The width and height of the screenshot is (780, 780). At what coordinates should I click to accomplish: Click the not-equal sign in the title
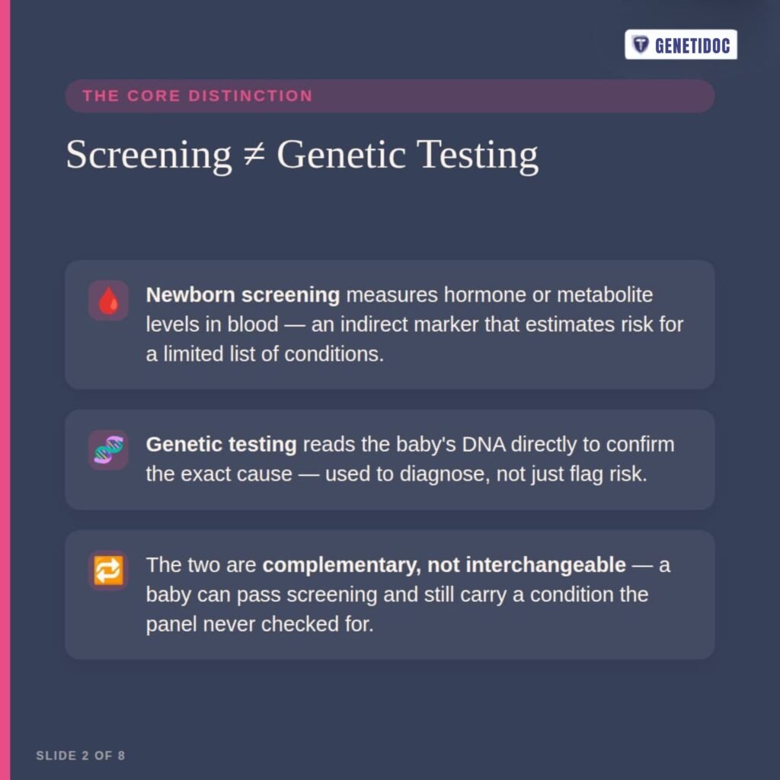coord(254,155)
